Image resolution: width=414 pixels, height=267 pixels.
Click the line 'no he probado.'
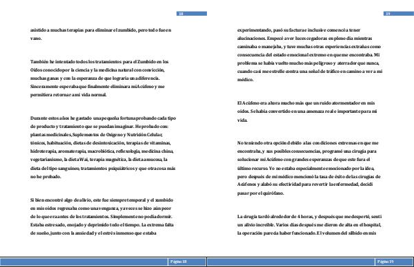click(x=46, y=177)
